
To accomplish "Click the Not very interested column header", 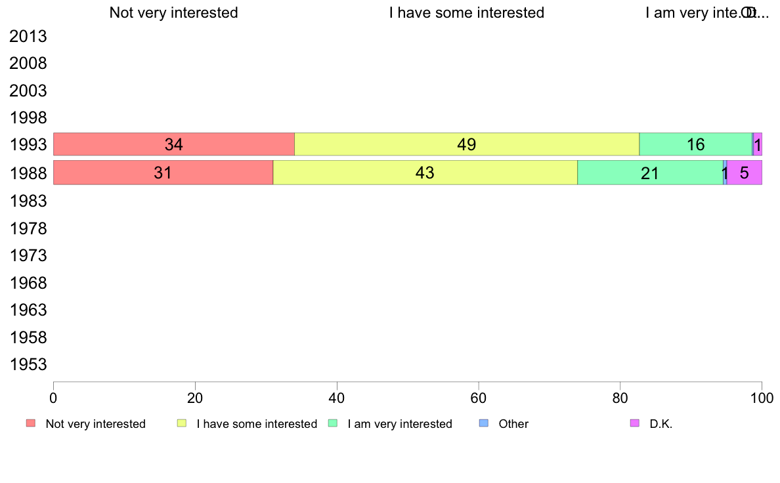I will [x=173, y=12].
